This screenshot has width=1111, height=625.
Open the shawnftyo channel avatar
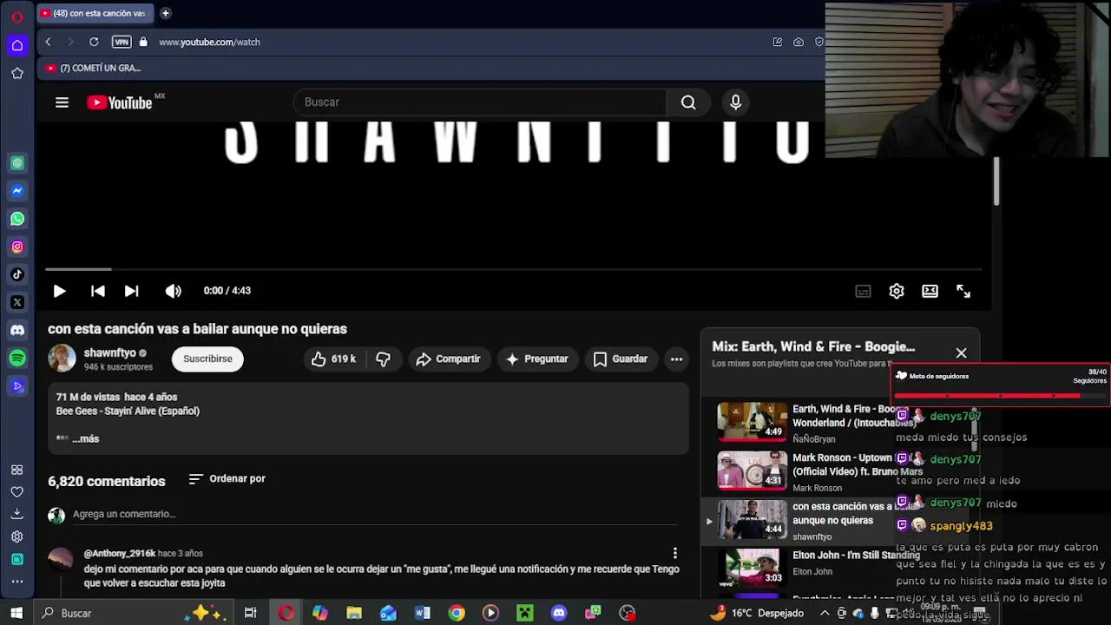(62, 359)
